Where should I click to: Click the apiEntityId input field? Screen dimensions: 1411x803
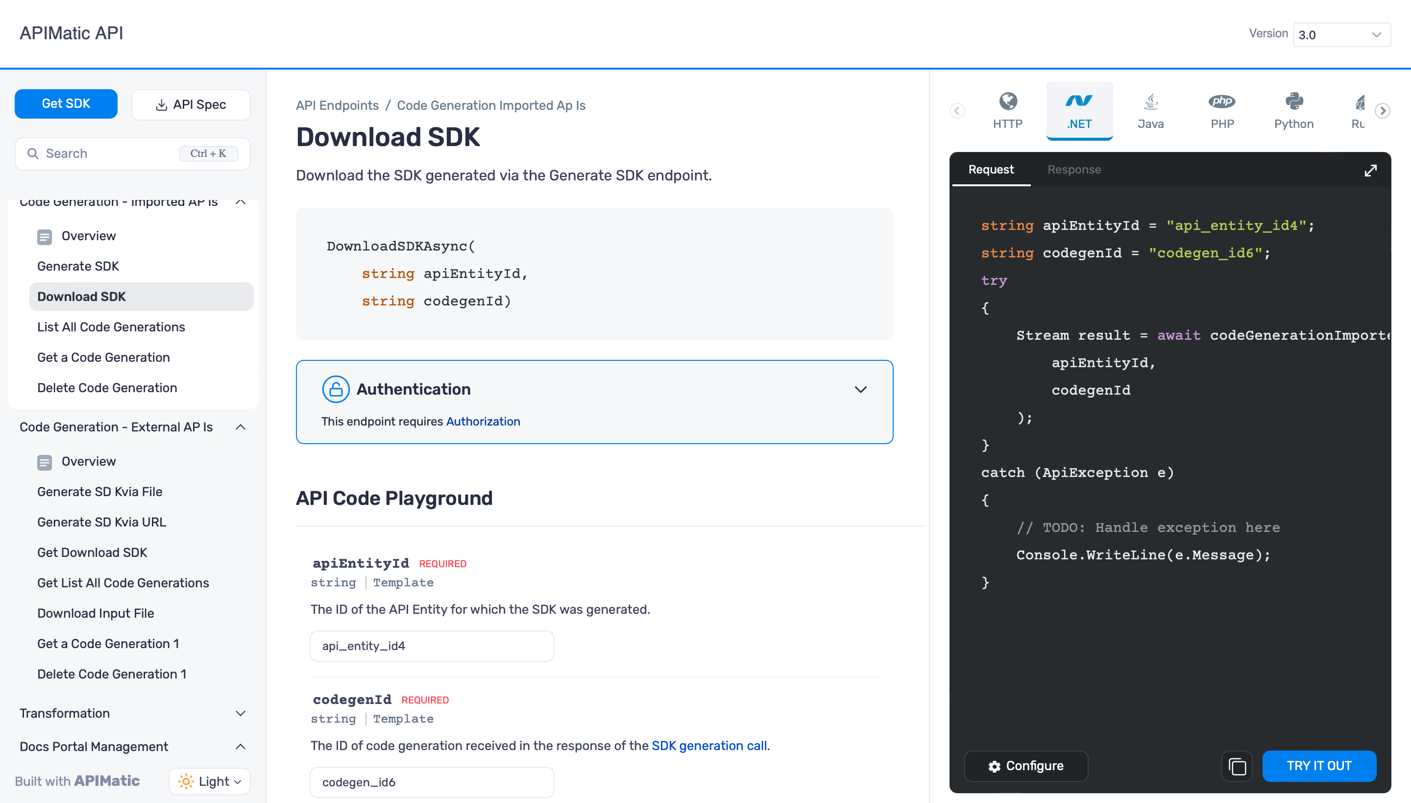tap(432, 646)
